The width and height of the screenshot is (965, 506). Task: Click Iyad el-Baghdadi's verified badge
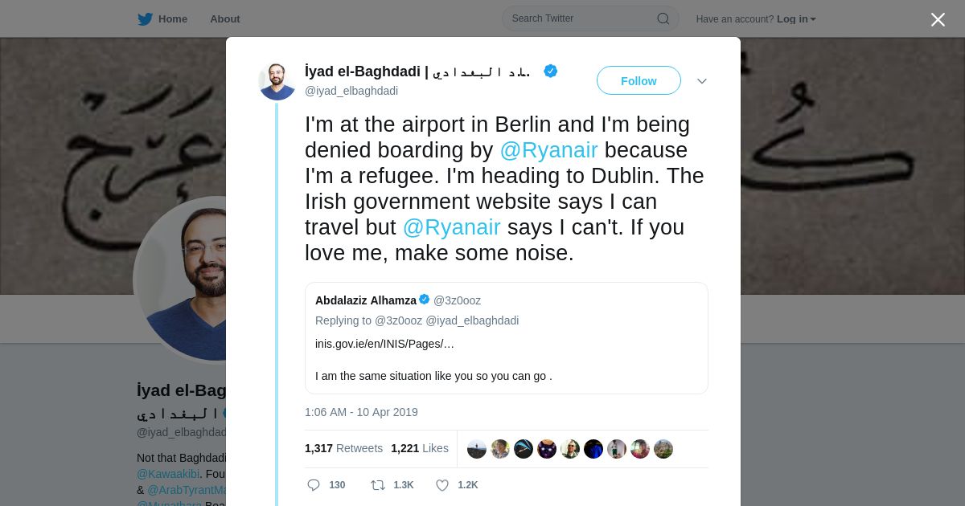551,71
